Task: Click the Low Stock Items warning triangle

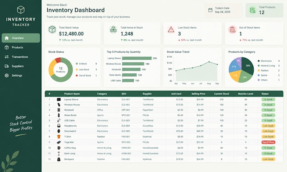Action: (171, 30)
